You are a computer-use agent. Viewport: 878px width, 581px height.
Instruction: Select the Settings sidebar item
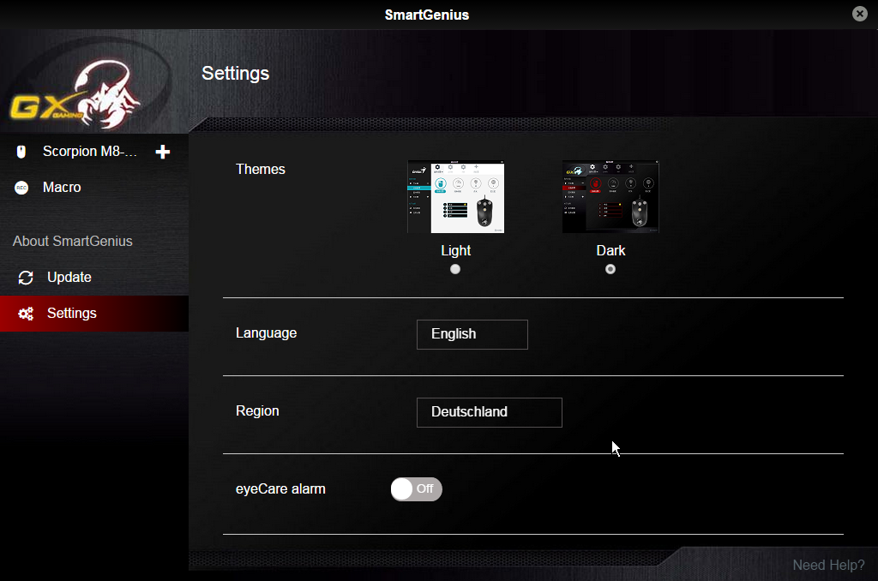94,314
